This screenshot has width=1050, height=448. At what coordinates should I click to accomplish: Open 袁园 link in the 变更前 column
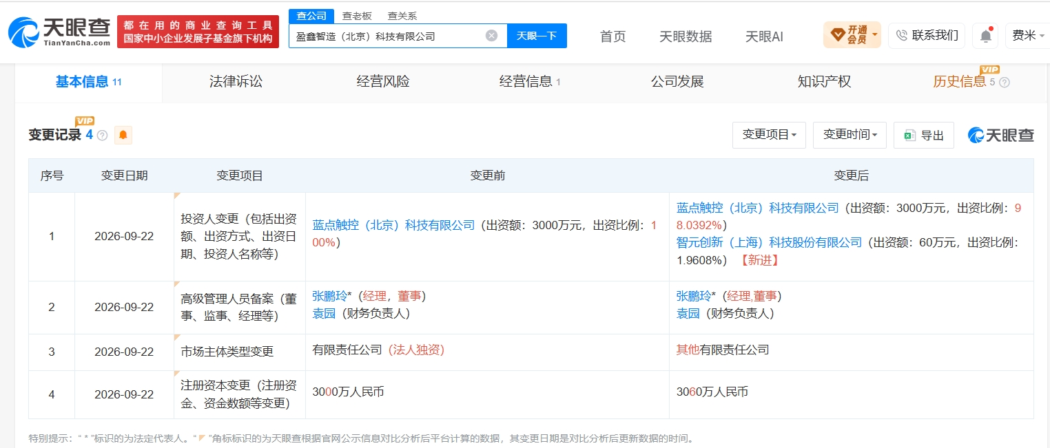click(x=324, y=313)
